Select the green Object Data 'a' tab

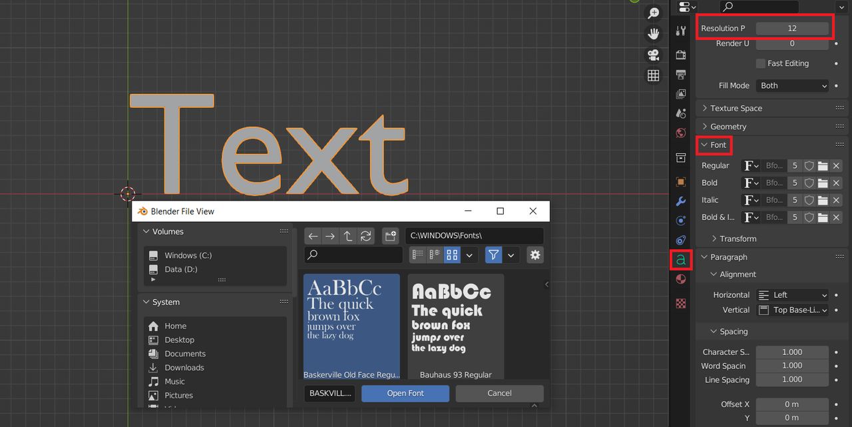(680, 260)
